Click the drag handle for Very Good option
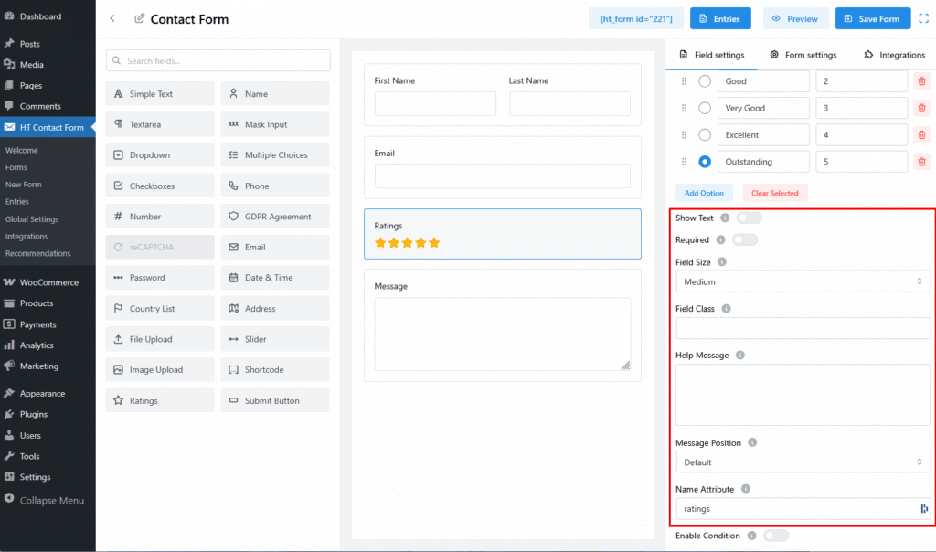The image size is (936, 552). click(x=683, y=108)
